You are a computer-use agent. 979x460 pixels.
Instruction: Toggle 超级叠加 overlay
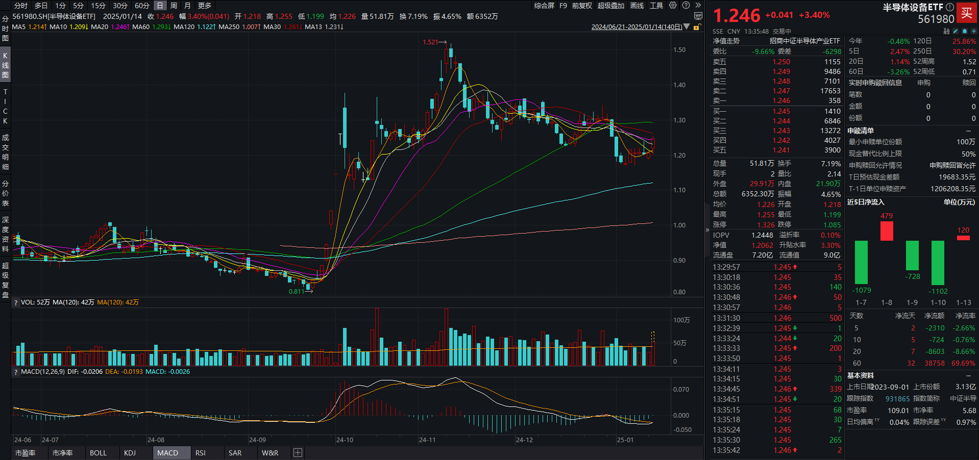click(x=610, y=6)
